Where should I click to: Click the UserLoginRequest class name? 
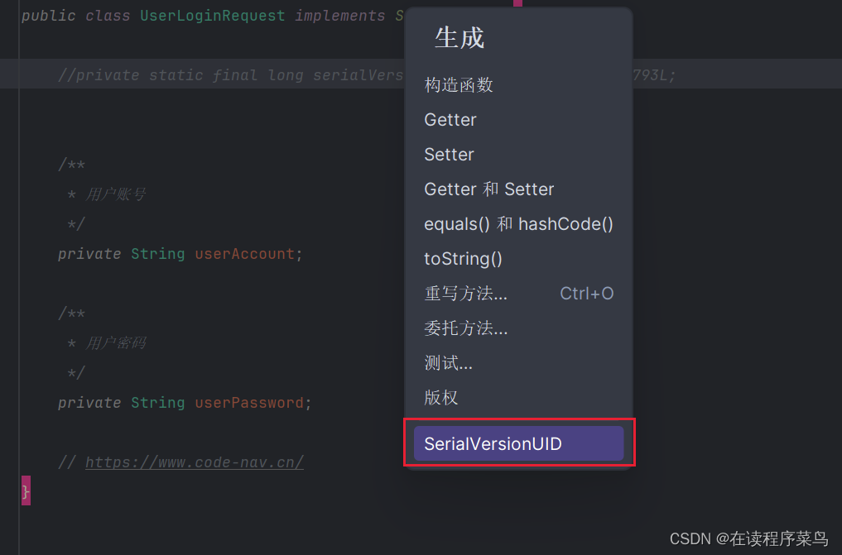[212, 15]
